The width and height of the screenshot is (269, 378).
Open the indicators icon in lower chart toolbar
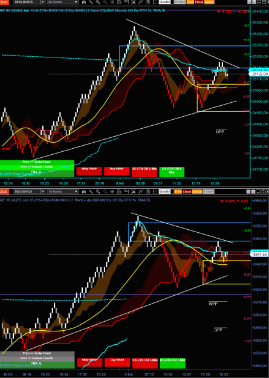click(x=140, y=192)
